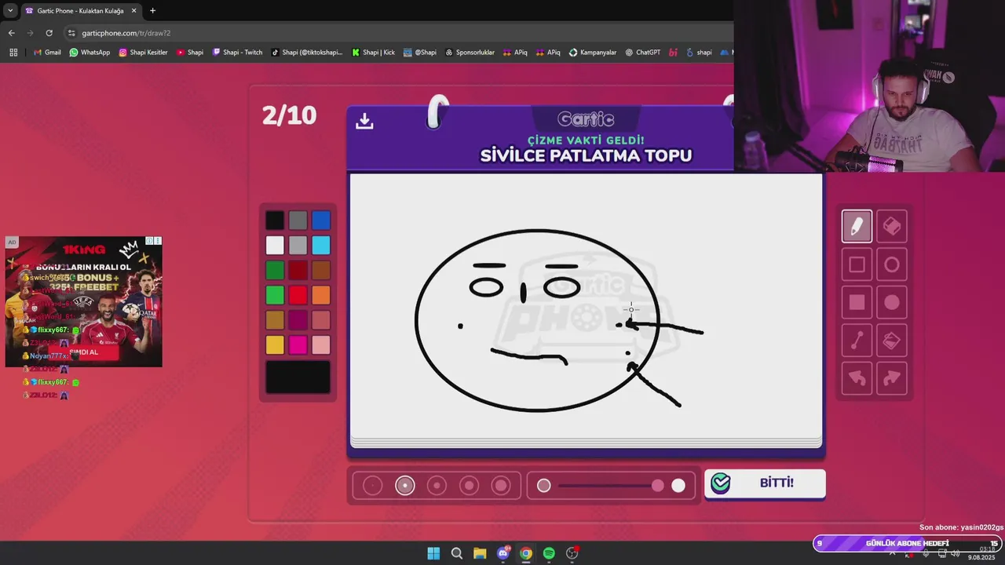Image resolution: width=1005 pixels, height=565 pixels.
Task: Choose the second brush thickness
Action: [405, 486]
